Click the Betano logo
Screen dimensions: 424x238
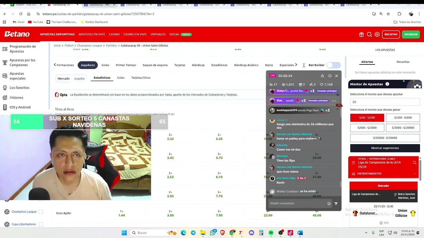17,34
